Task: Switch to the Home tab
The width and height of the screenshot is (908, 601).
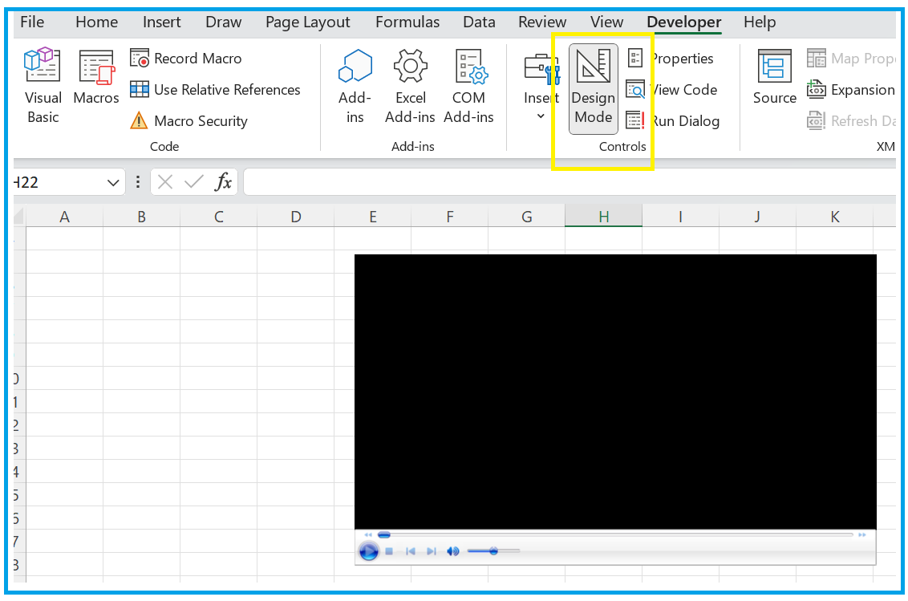Action: [x=97, y=22]
